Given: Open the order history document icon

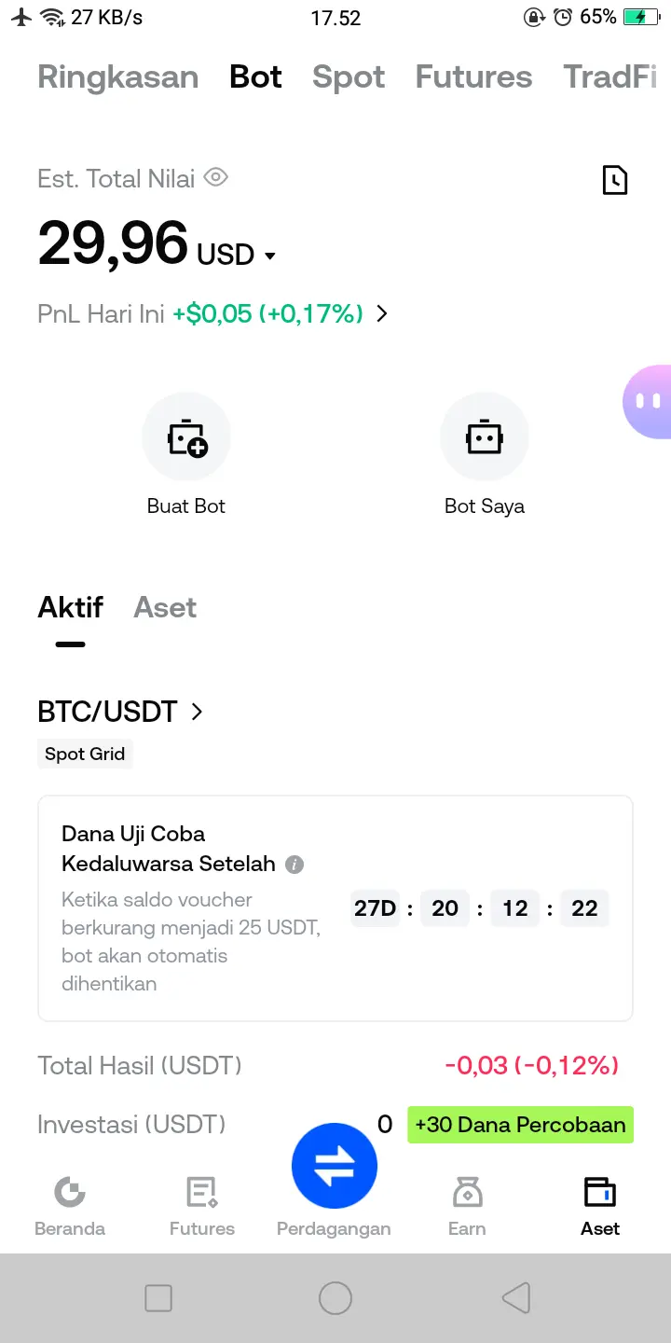Looking at the screenshot, I should (615, 180).
